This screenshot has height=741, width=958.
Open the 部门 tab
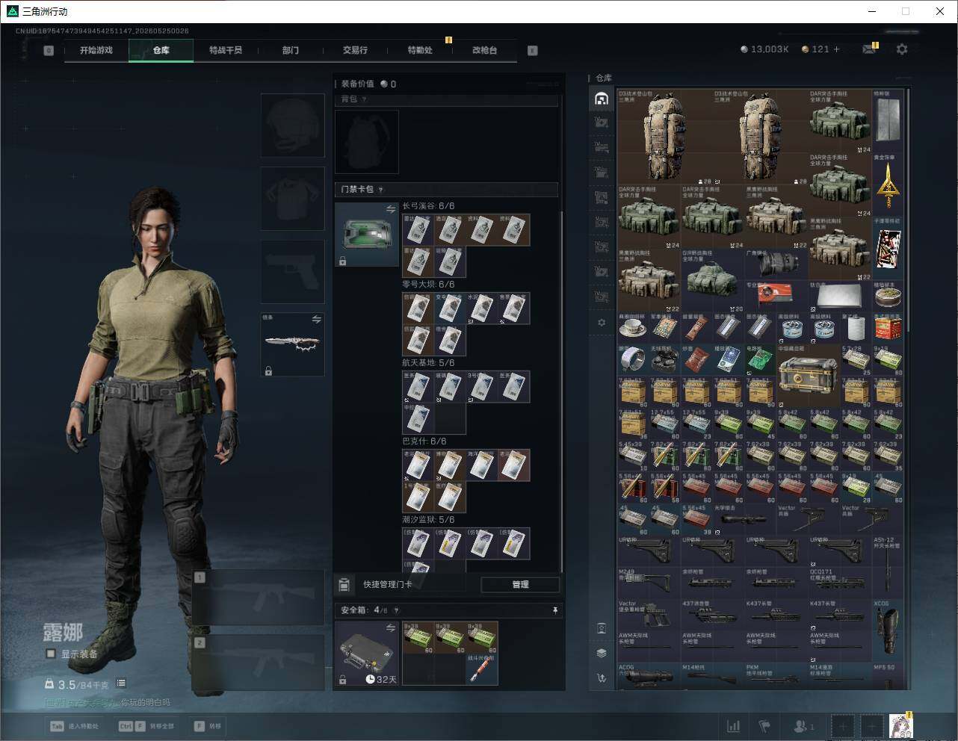pyautogui.click(x=291, y=50)
